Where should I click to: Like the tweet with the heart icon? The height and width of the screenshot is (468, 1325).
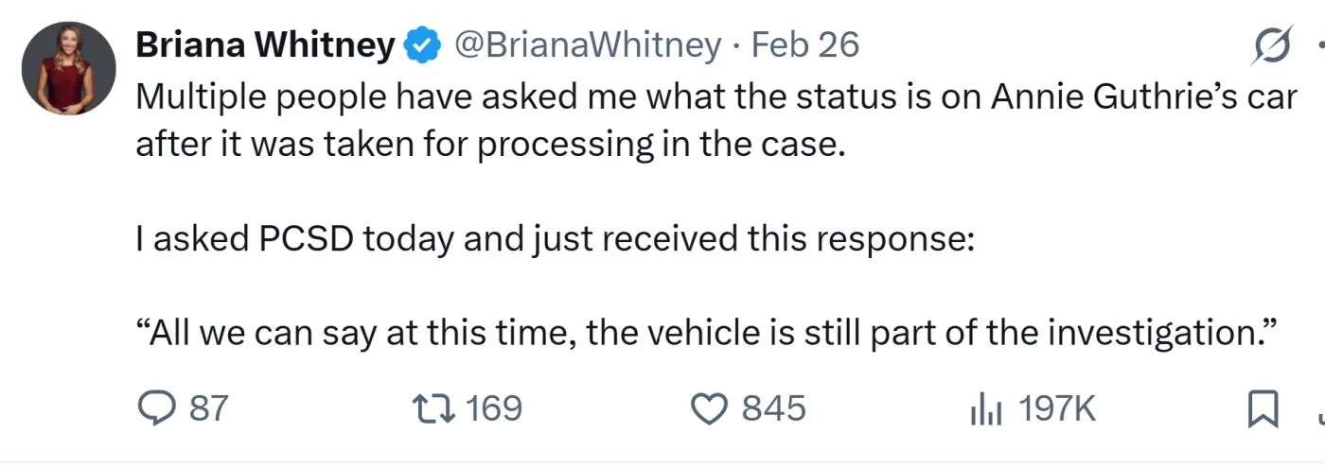coord(709,408)
